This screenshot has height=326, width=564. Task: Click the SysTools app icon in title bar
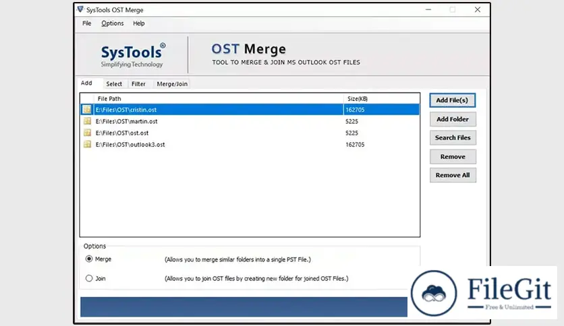click(80, 9)
